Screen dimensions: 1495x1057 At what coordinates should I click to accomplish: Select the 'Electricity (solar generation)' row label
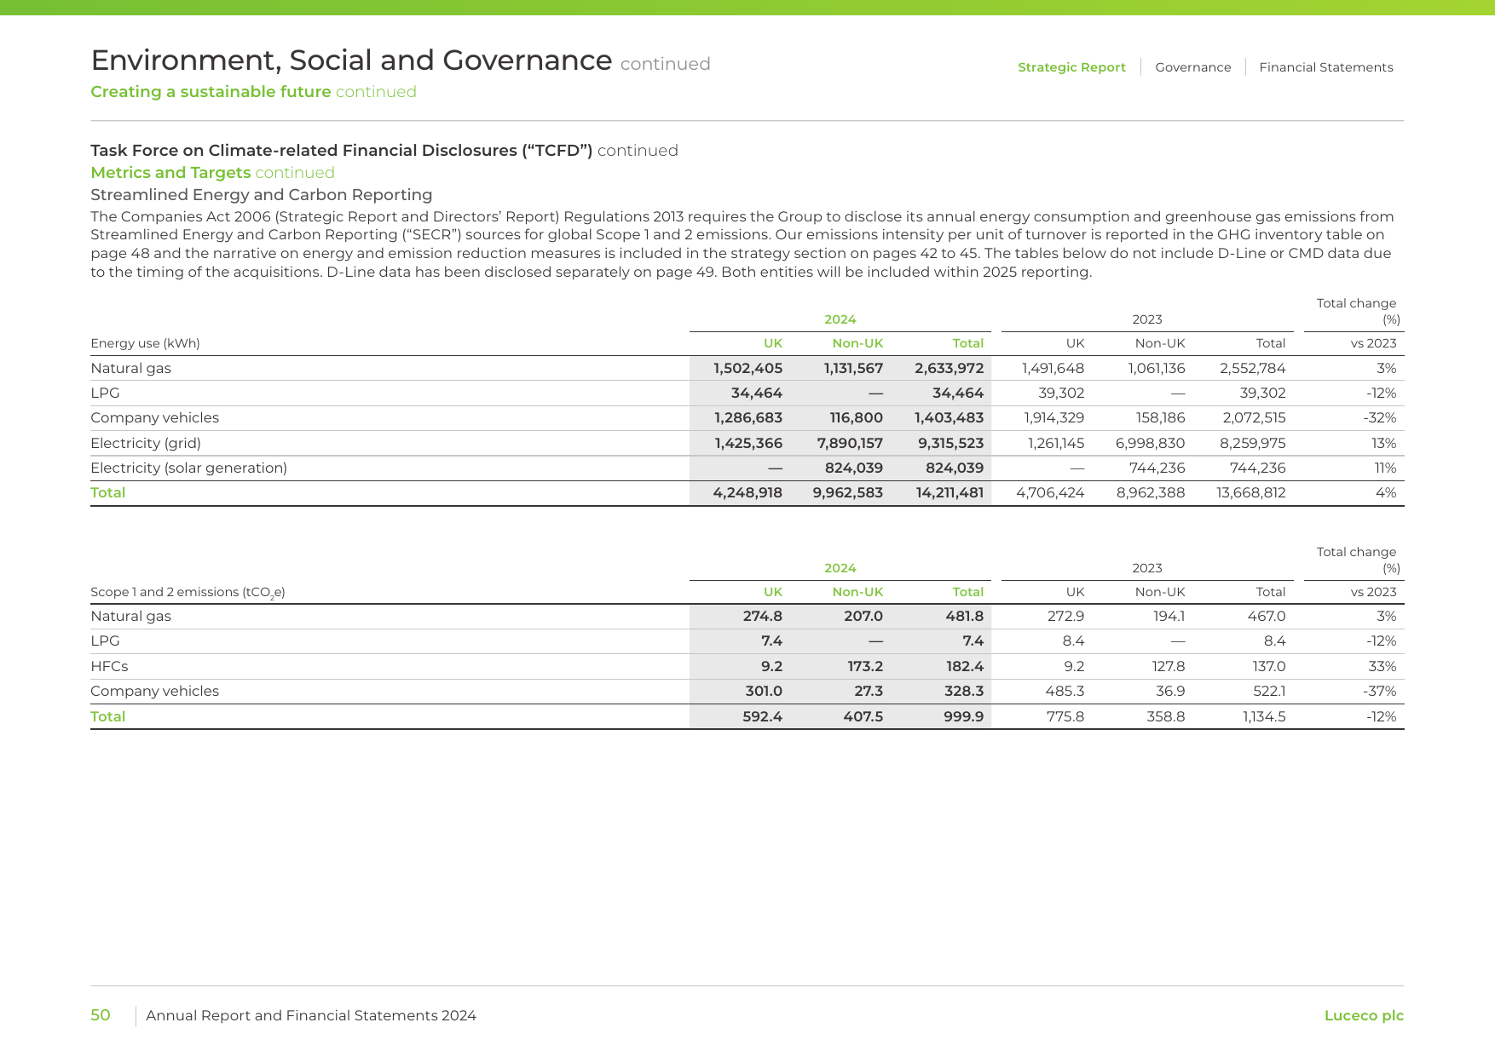point(188,468)
